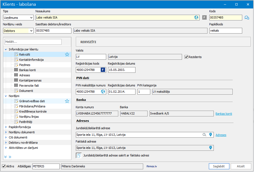Toggle the star next to Rekvizīti
The width and height of the screenshot is (254, 172).
point(67,55)
